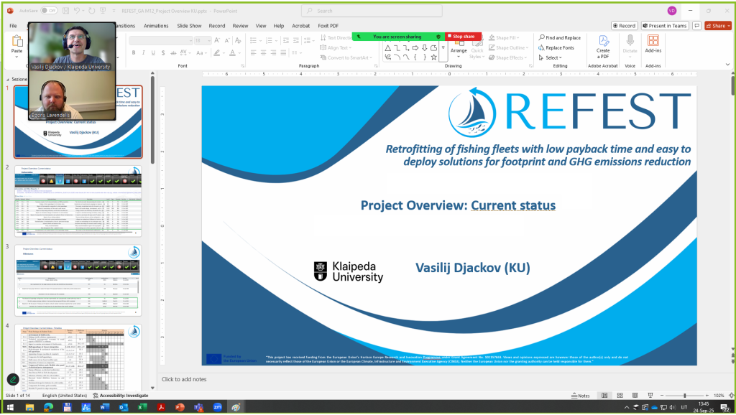Open the File menu
This screenshot has width=736, height=415.
[13, 26]
